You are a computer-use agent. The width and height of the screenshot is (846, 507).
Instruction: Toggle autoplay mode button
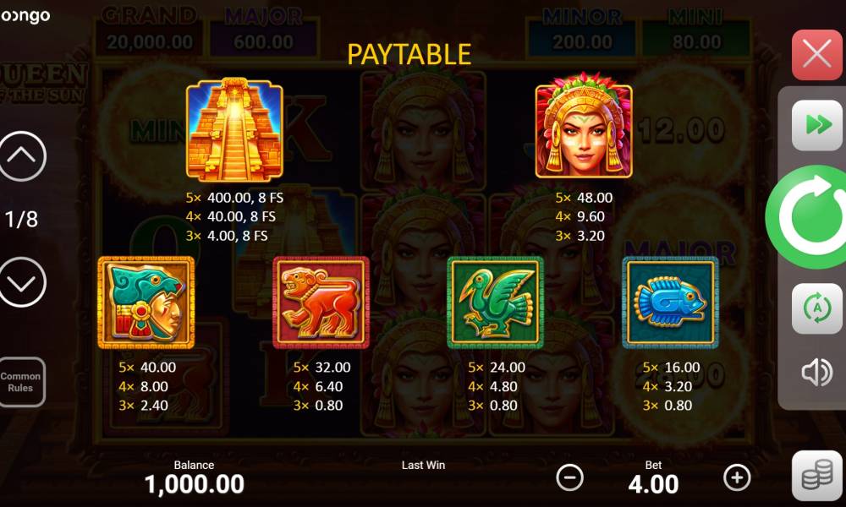816,308
